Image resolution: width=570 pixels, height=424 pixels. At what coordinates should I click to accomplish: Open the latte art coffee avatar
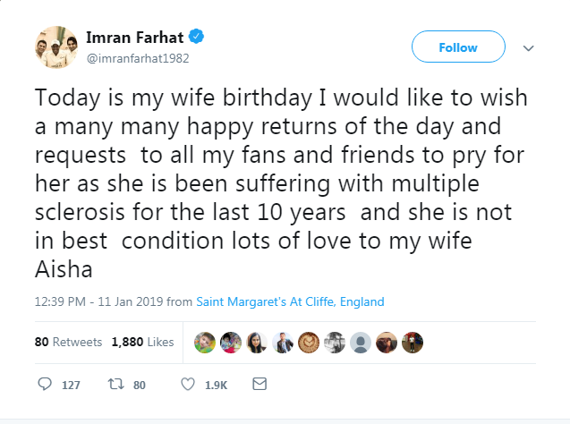tap(309, 342)
